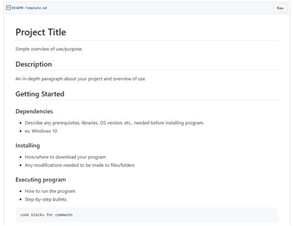Click the code file icon beside README-Template.md

tap(8, 8)
